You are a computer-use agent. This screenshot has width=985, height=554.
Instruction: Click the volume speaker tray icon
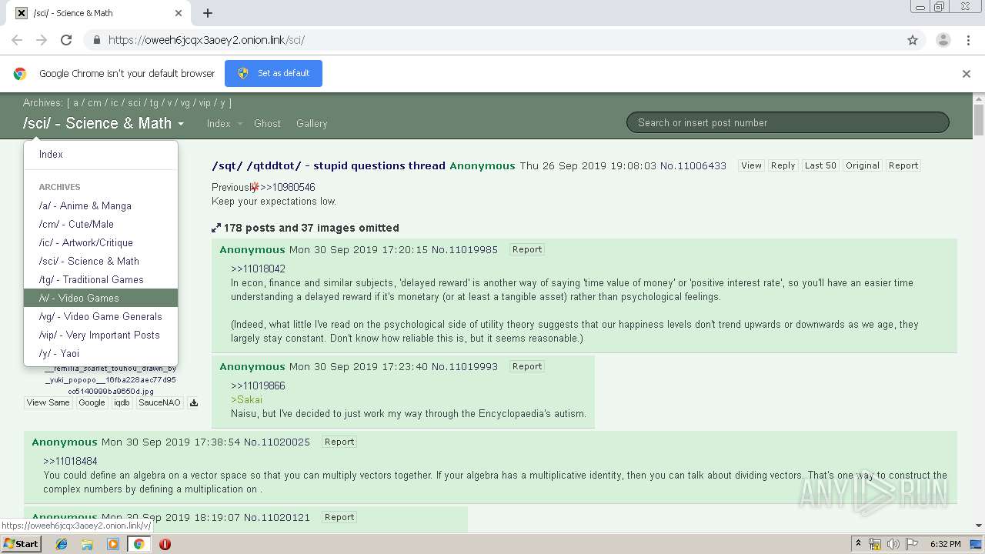coord(893,544)
